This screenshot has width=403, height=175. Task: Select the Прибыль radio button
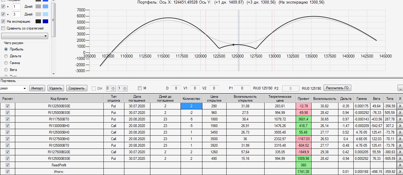(x=6, y=49)
